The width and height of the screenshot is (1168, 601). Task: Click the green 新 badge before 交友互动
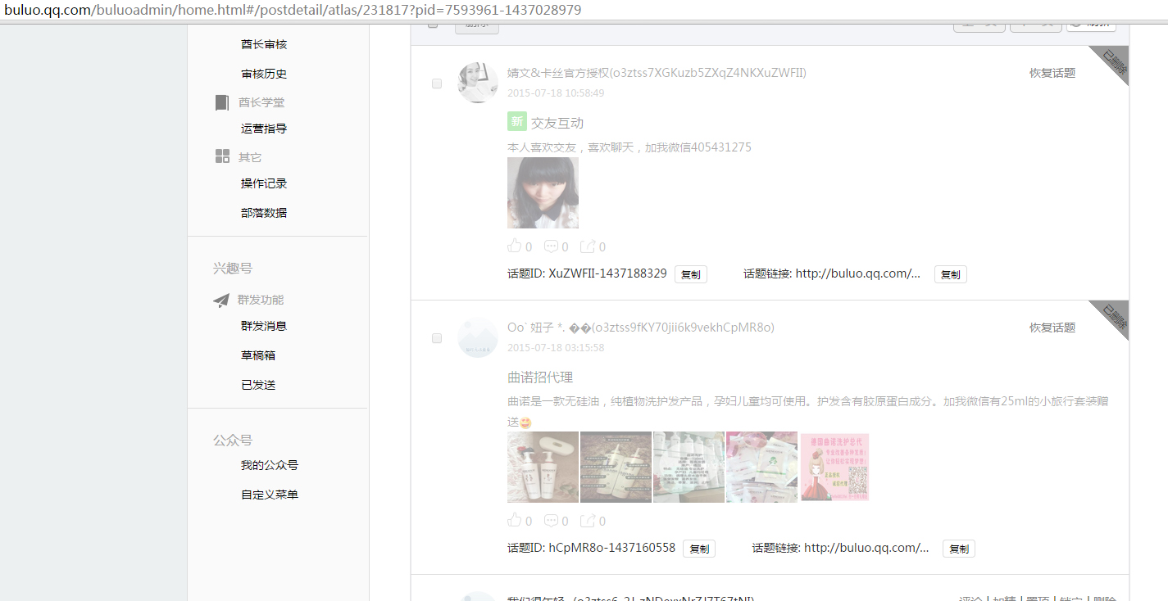click(x=516, y=122)
